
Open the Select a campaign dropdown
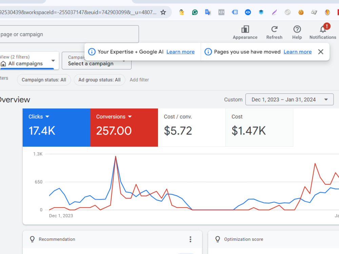click(x=96, y=61)
